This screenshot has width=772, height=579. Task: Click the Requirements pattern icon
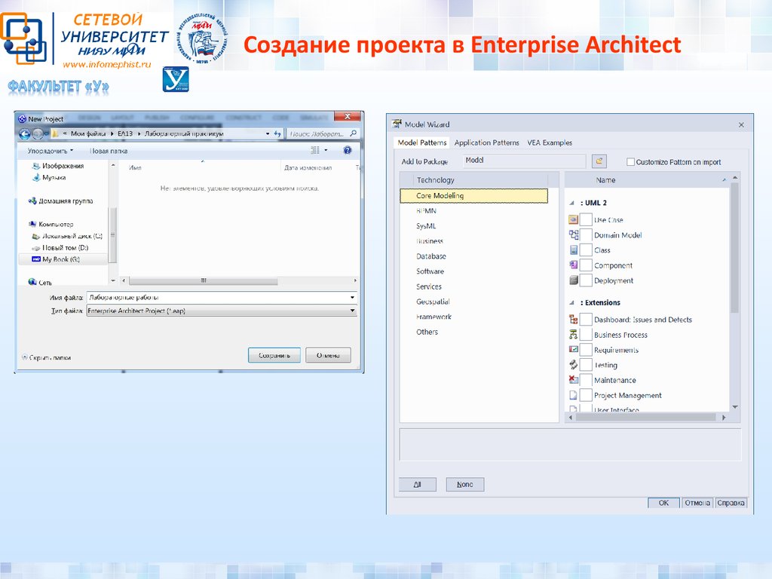(574, 350)
